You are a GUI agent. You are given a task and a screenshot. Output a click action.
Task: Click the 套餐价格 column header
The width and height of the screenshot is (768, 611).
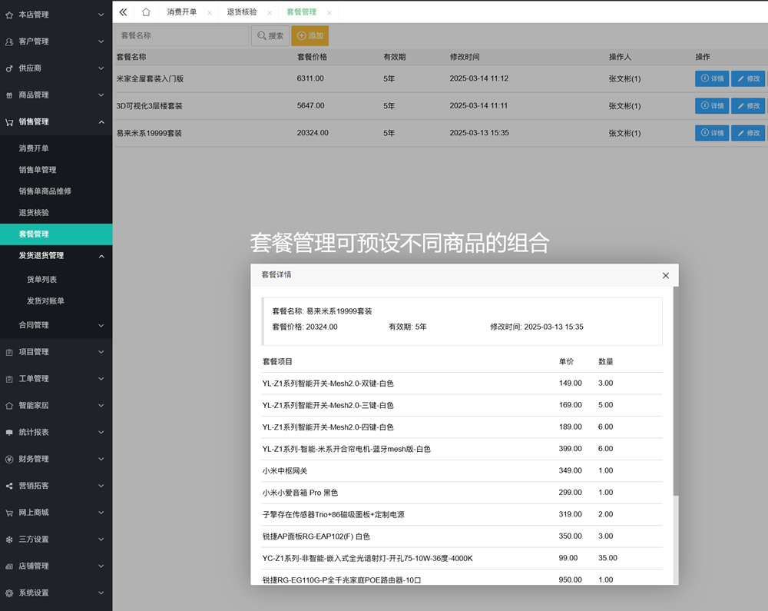312,57
